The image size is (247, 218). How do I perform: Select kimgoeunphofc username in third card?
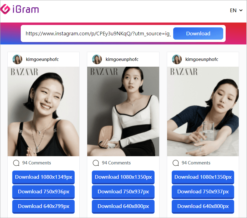click(x=202, y=59)
